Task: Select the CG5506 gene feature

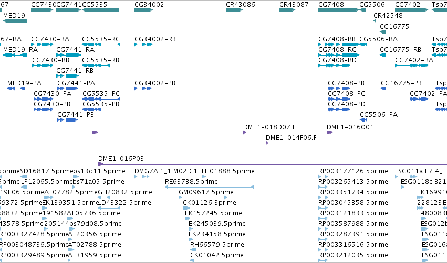Action: coord(362,10)
